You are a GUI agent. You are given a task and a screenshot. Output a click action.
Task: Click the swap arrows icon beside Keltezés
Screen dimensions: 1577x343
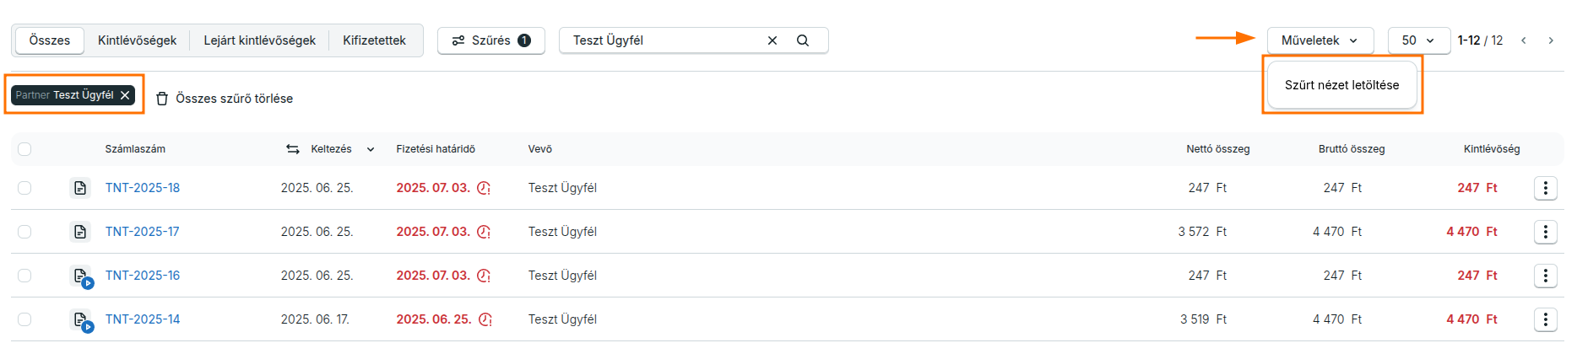tap(293, 149)
